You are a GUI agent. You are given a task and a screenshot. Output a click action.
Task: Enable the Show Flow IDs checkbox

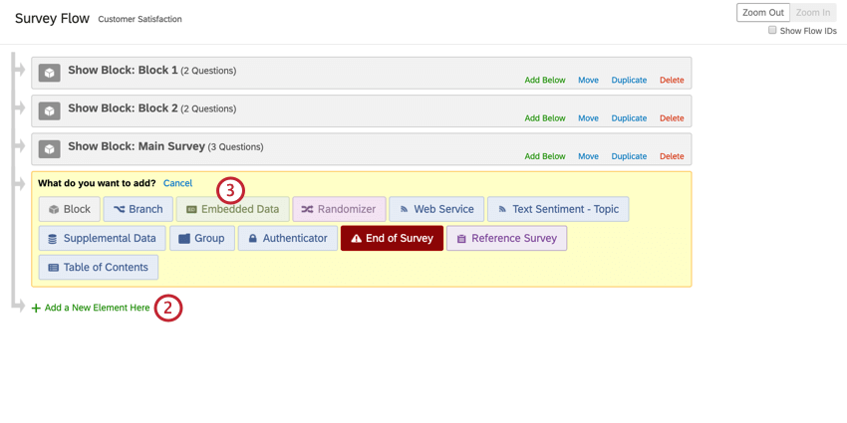click(x=772, y=30)
